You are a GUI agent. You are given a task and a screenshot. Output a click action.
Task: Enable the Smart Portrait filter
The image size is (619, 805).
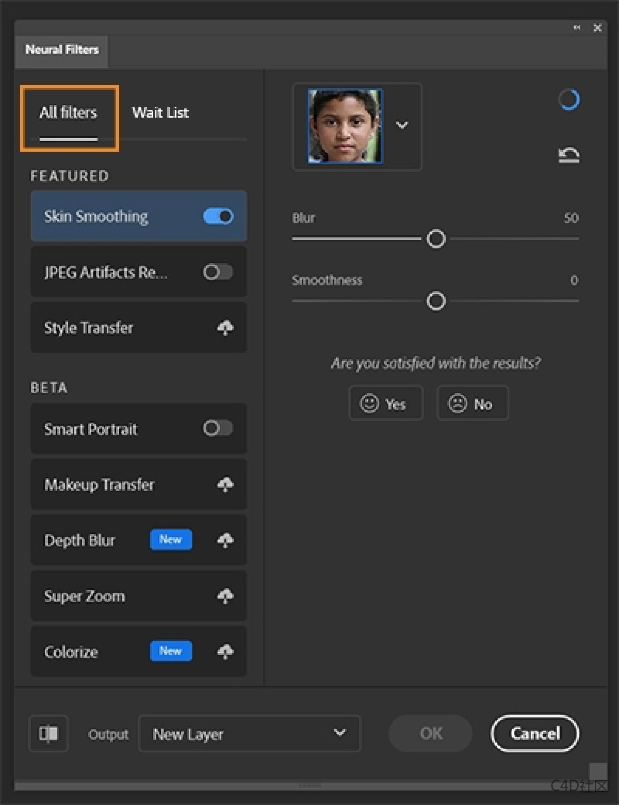tap(217, 429)
